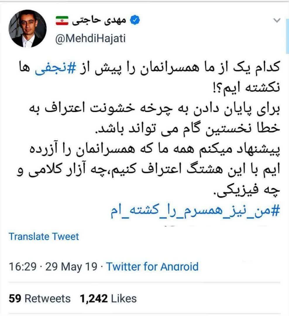View the 1,242 Likes list
289x316 pixels.
108,298
